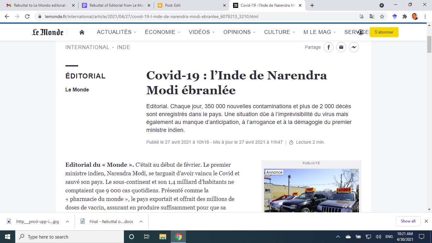Click browser forward arrow
Image resolution: width=432 pixels, height=243 pixels.
click(17, 16)
